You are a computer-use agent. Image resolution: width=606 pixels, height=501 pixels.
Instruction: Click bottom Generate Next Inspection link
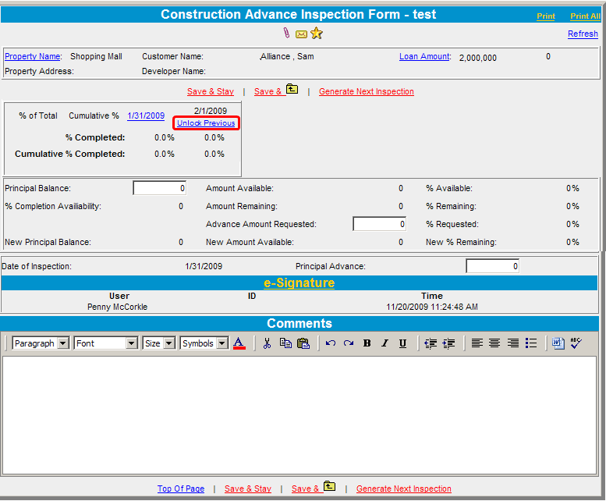coord(404,489)
